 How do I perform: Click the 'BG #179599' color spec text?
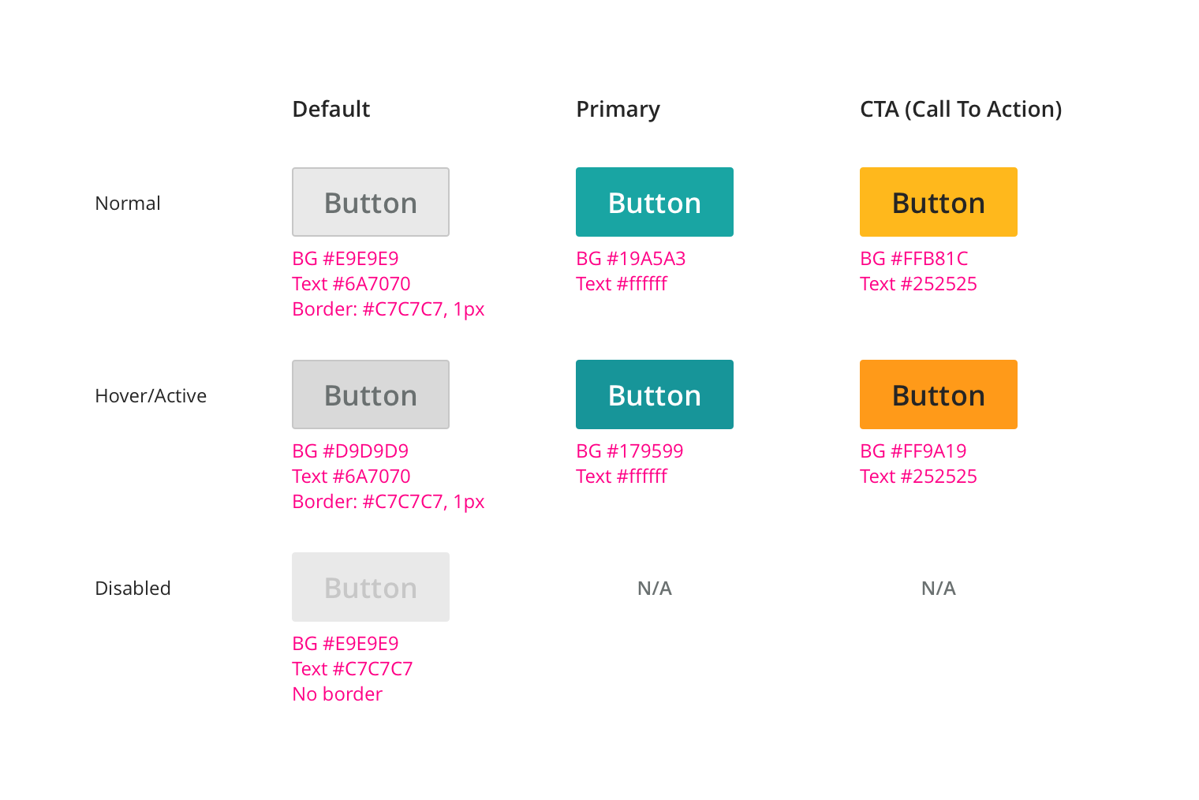629,451
